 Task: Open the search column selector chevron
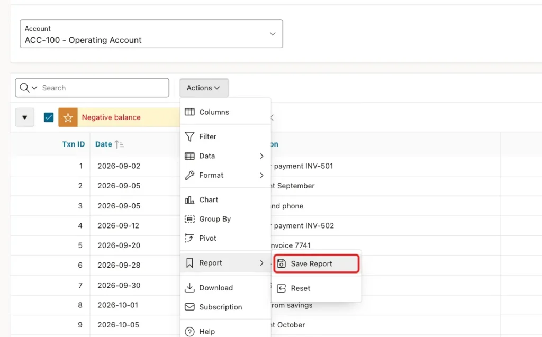tap(34, 88)
